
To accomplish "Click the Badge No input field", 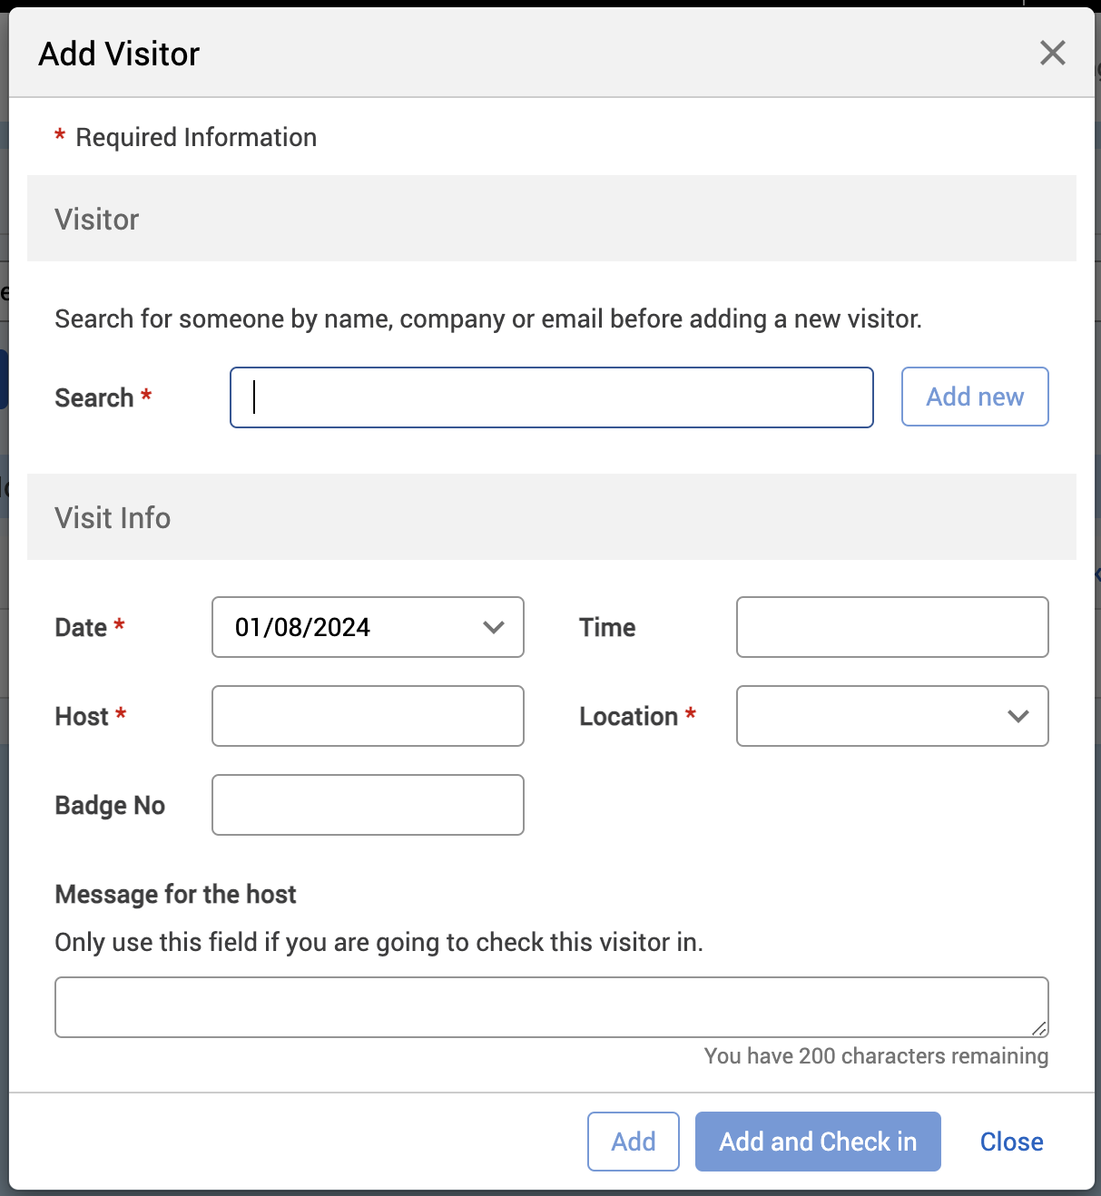I will click(x=368, y=805).
